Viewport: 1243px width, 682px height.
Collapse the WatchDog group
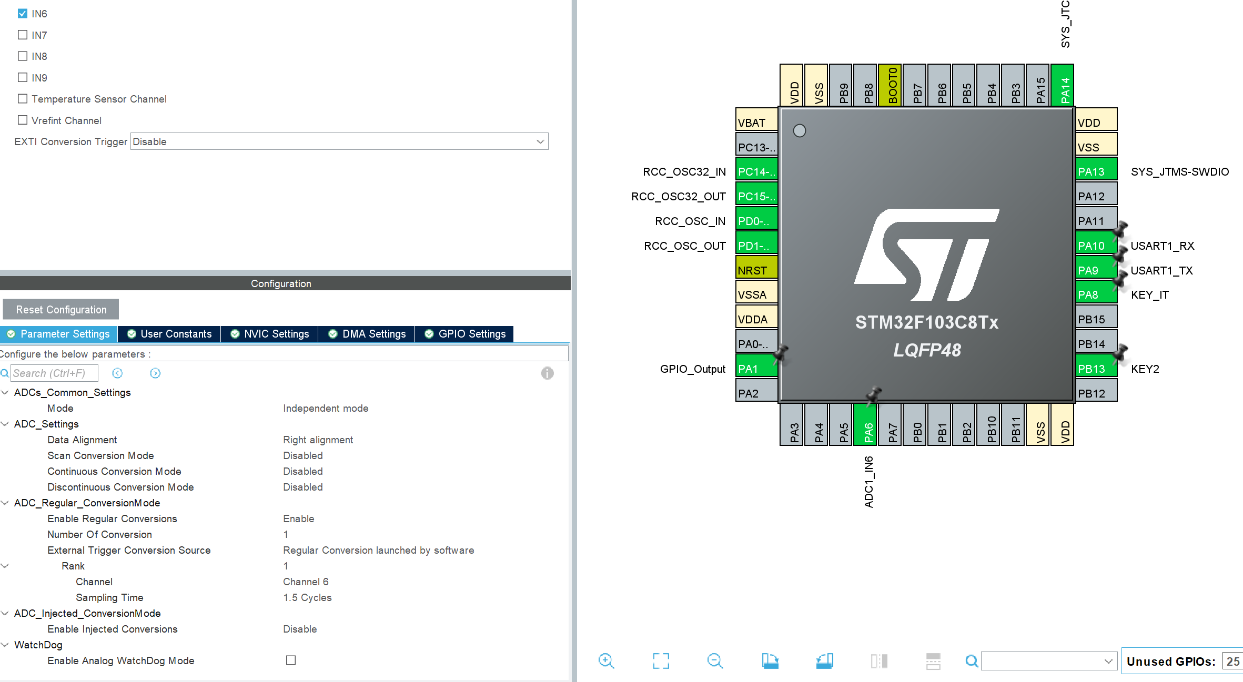tap(5, 645)
